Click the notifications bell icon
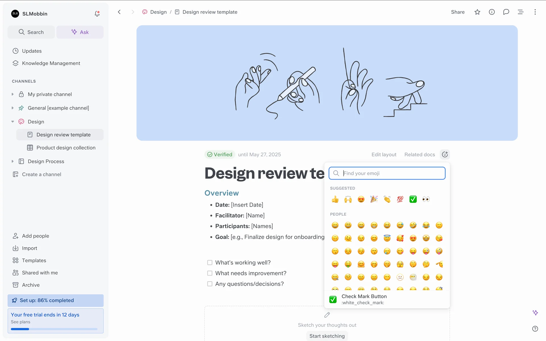 (97, 14)
